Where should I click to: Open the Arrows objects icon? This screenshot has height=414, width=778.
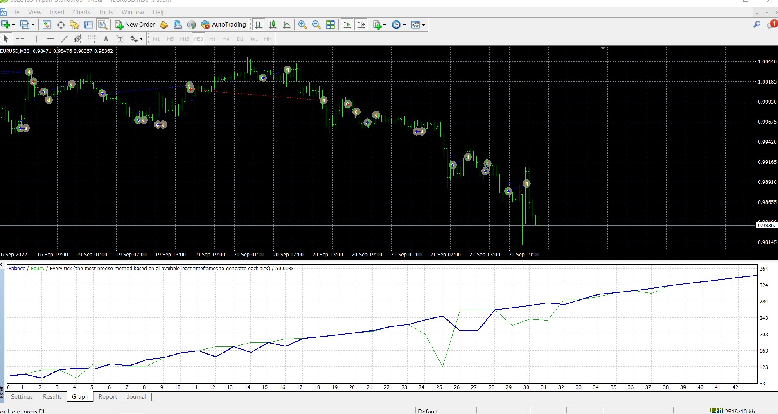point(134,39)
